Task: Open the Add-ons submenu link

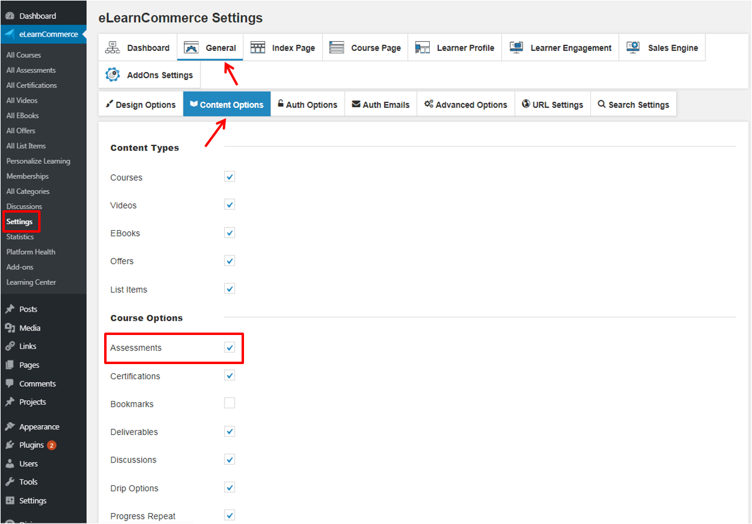Action: tap(20, 267)
